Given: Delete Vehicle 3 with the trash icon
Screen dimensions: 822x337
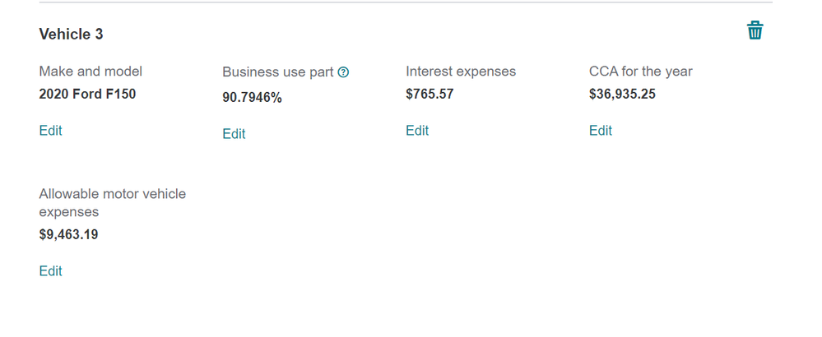Looking at the screenshot, I should point(755,30).
